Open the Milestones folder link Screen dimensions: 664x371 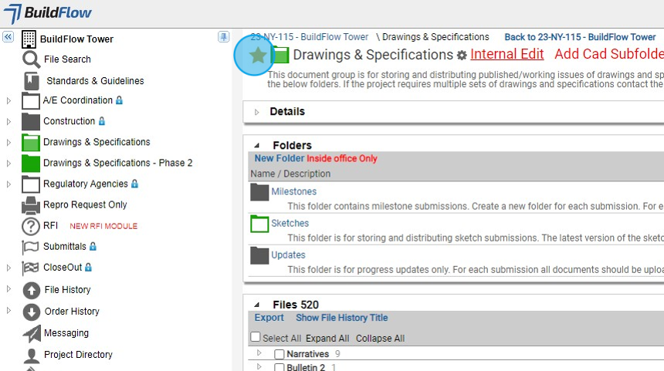coord(294,191)
